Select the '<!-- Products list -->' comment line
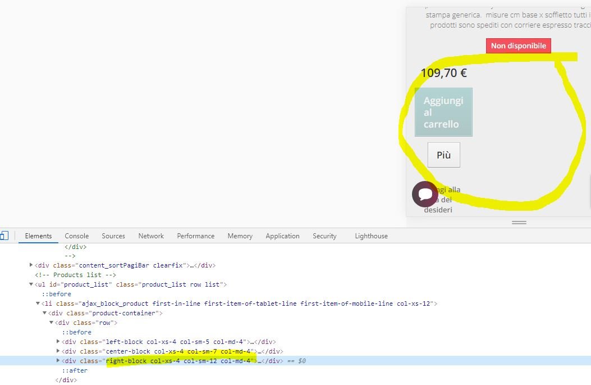The width and height of the screenshot is (591, 385). [75, 275]
